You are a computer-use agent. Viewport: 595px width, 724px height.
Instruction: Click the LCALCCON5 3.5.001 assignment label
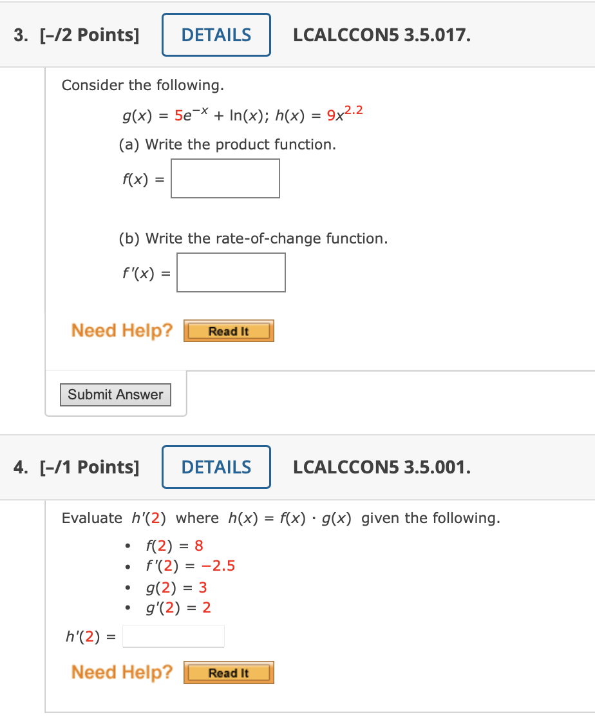click(382, 466)
